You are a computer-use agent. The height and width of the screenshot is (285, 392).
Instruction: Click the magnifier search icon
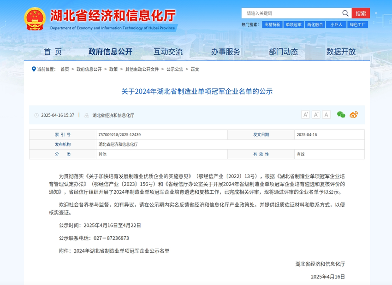(x=345, y=13)
